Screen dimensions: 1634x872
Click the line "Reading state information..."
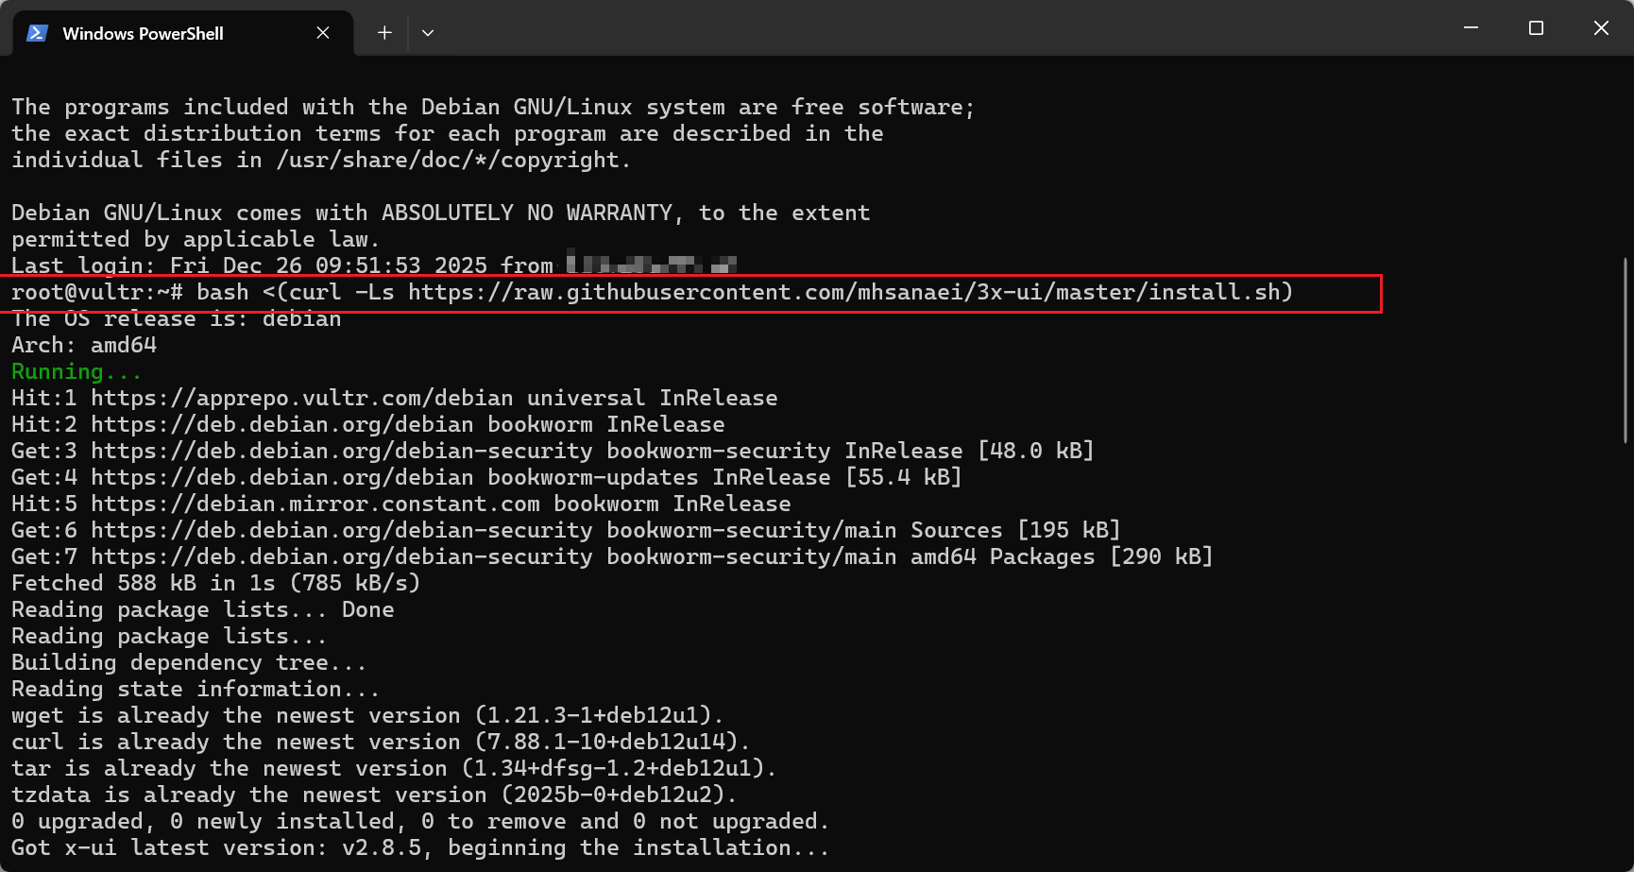196,689
